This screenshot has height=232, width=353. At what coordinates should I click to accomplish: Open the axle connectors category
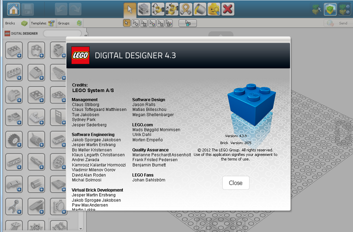coord(36,162)
